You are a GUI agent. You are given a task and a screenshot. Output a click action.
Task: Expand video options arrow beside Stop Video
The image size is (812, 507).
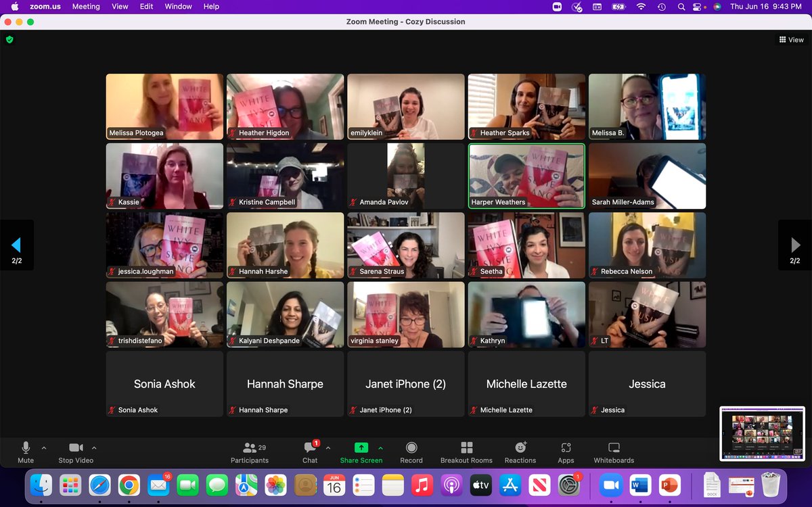(95, 447)
